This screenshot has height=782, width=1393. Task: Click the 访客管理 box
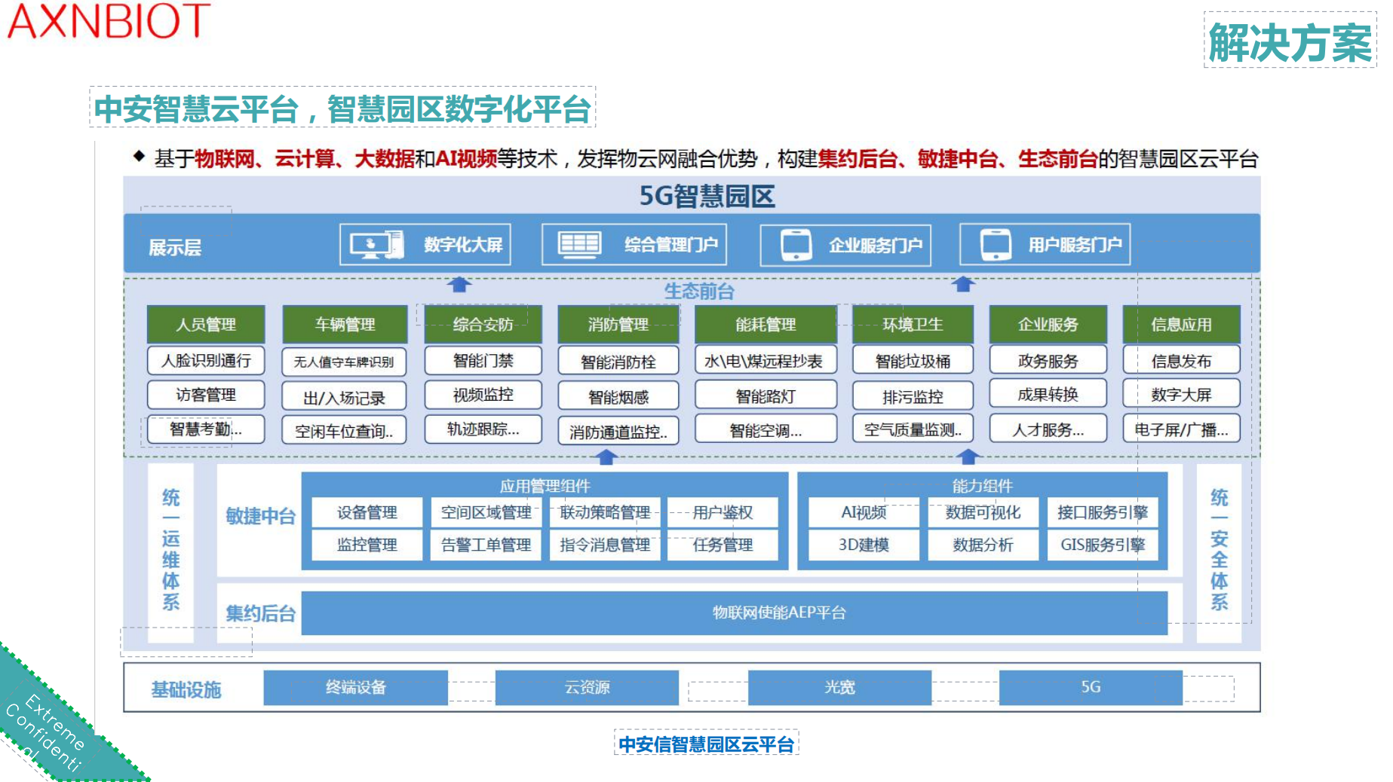[x=206, y=395]
